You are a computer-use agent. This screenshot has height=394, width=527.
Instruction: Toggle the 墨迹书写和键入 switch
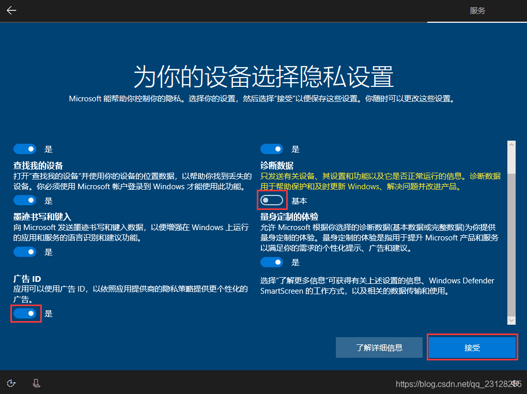(x=25, y=252)
